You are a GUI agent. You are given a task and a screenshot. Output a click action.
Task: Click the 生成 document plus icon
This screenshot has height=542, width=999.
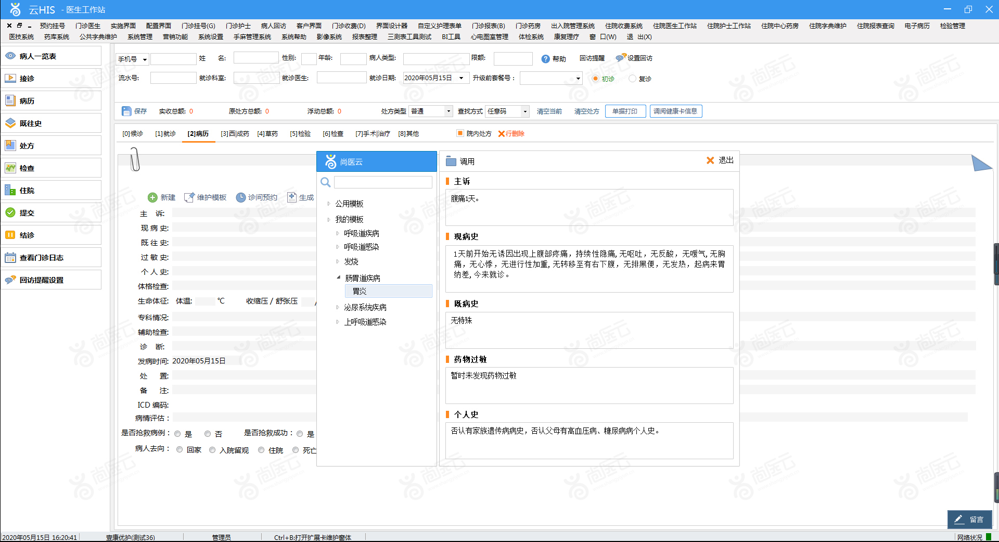pyautogui.click(x=292, y=197)
